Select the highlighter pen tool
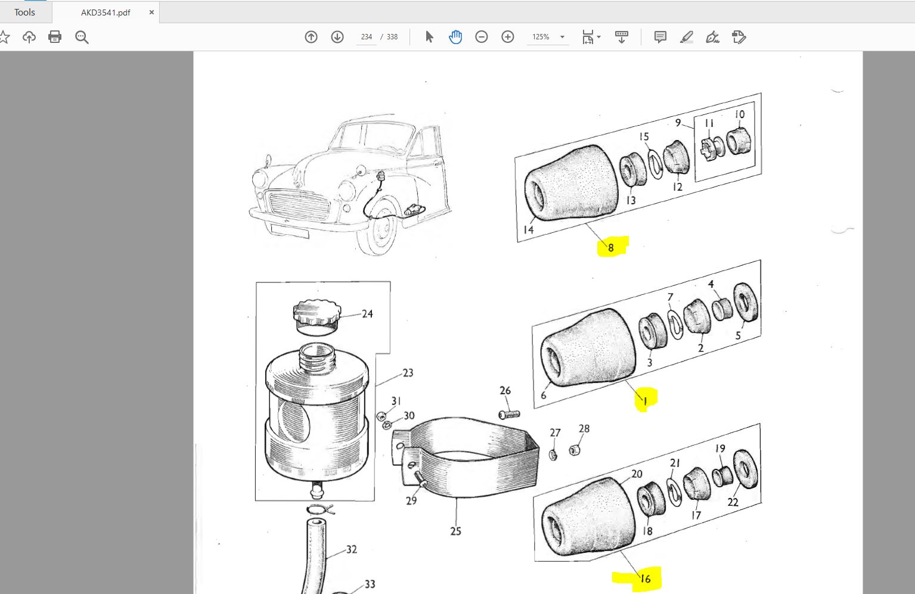This screenshot has width=915, height=594. point(687,37)
